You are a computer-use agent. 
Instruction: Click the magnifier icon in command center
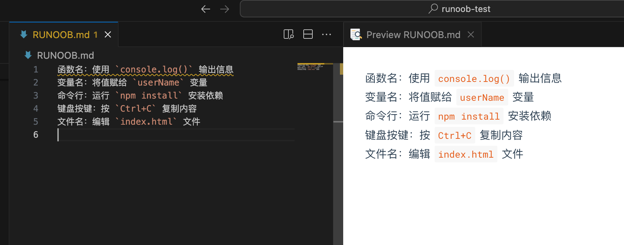(x=433, y=9)
